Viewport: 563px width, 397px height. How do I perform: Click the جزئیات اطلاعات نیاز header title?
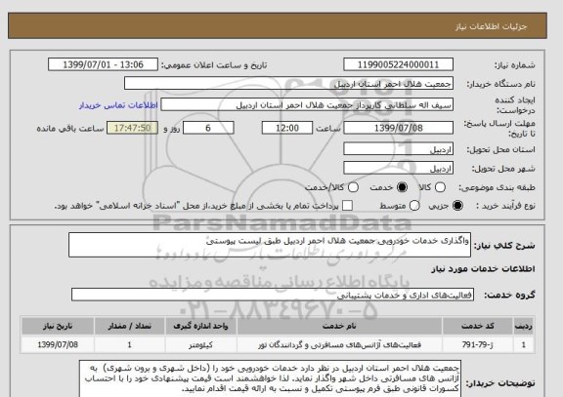(x=492, y=27)
